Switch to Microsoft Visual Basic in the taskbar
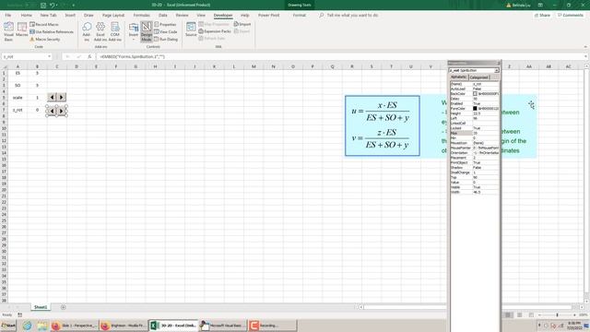The image size is (590, 332). click(223, 326)
